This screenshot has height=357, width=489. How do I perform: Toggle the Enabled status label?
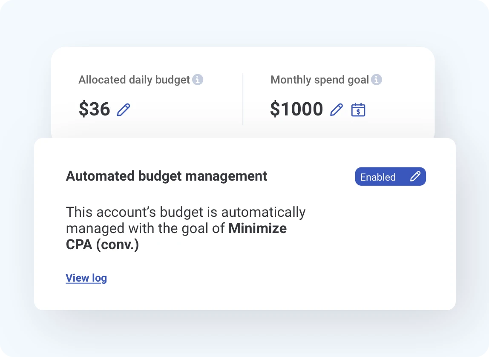coord(378,177)
